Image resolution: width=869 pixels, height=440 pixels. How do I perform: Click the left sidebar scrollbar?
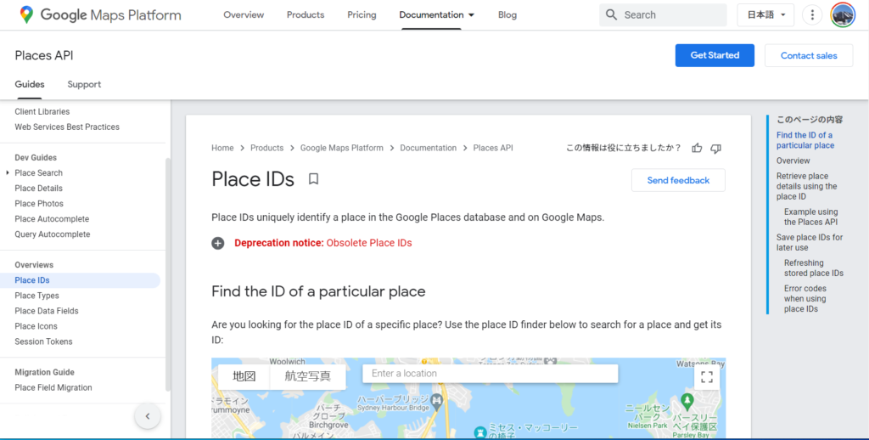pos(168,274)
